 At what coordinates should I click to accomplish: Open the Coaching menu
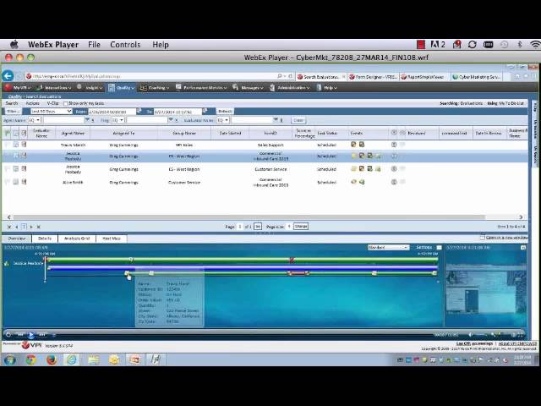155,88
